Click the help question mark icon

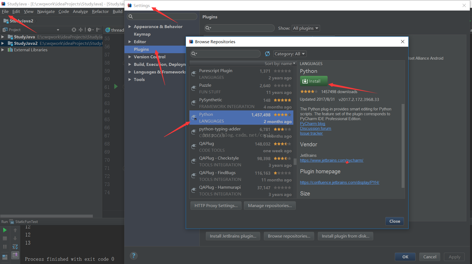pyautogui.click(x=134, y=256)
